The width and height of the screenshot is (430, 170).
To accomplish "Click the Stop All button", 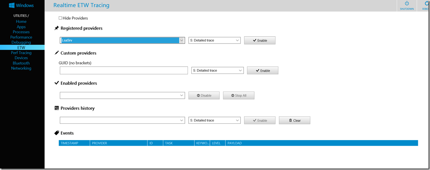I will click(x=239, y=95).
